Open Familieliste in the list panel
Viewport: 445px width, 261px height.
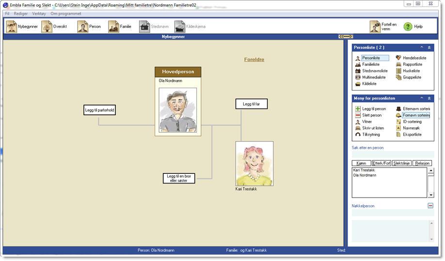coord(370,64)
